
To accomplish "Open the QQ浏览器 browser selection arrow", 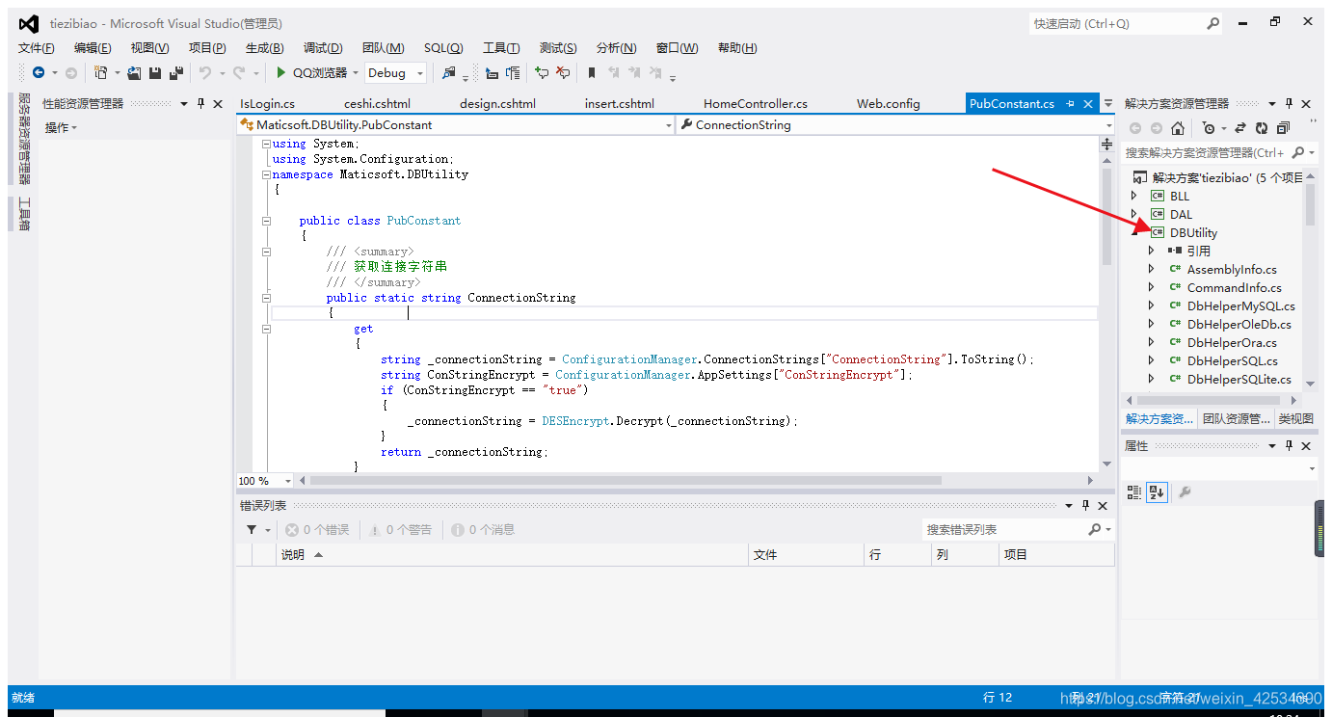I will point(355,73).
